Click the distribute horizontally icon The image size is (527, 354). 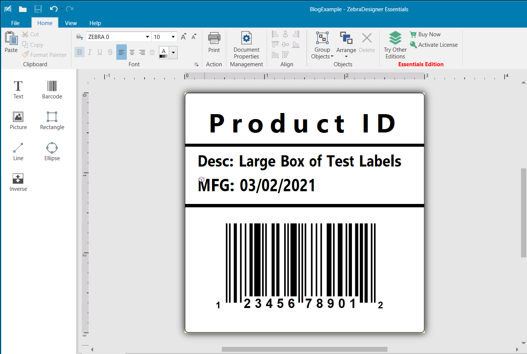click(275, 55)
